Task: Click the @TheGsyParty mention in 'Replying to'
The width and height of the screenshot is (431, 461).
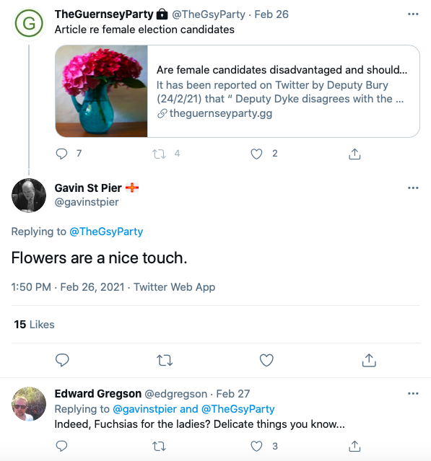Action: (x=106, y=232)
